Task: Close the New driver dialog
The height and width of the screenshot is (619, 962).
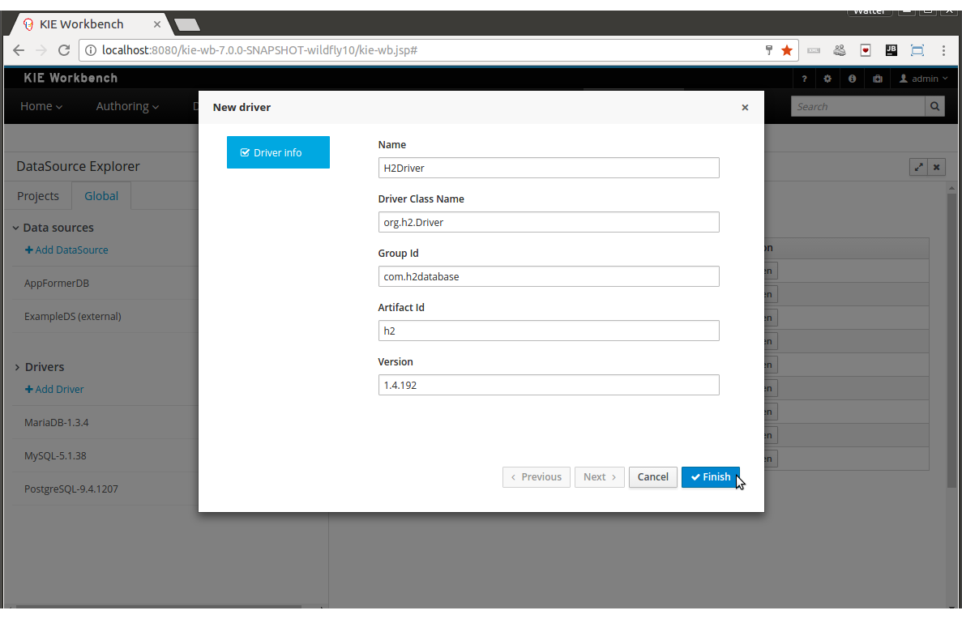Action: [x=745, y=107]
